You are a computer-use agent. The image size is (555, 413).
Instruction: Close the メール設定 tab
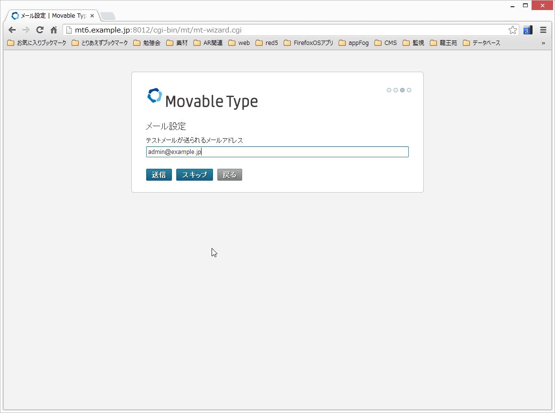pyautogui.click(x=92, y=16)
